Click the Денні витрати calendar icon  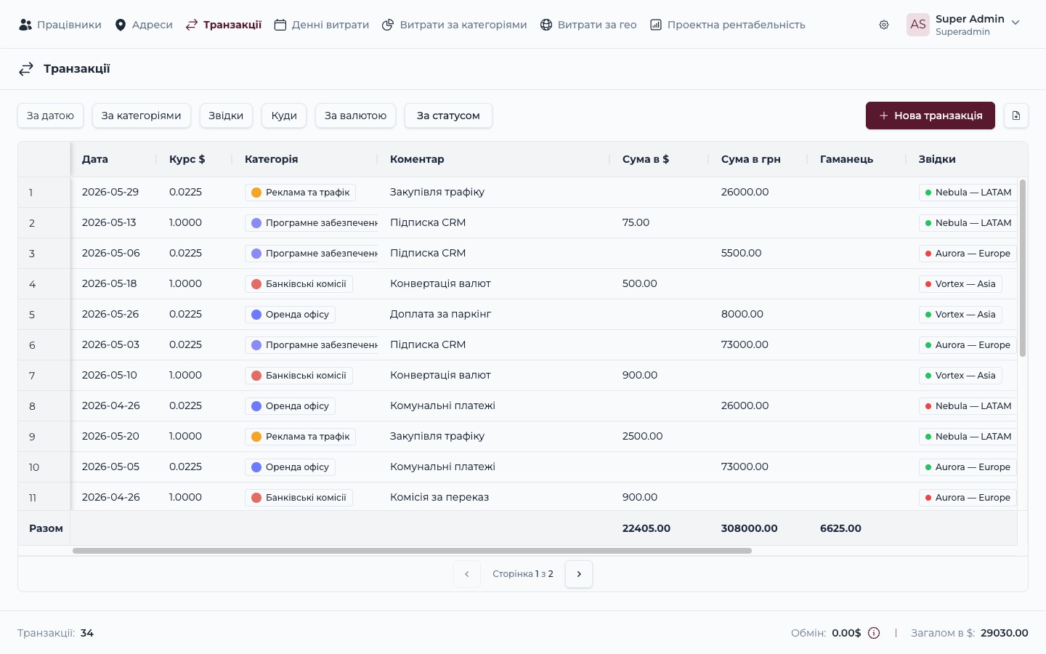pyautogui.click(x=280, y=25)
